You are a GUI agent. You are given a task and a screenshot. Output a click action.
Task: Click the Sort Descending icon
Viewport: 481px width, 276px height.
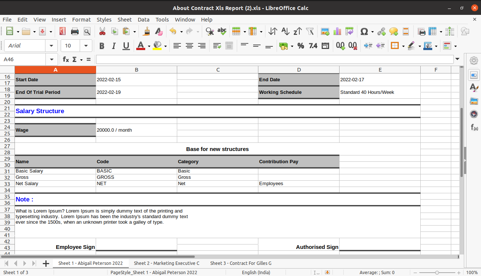tap(298, 32)
